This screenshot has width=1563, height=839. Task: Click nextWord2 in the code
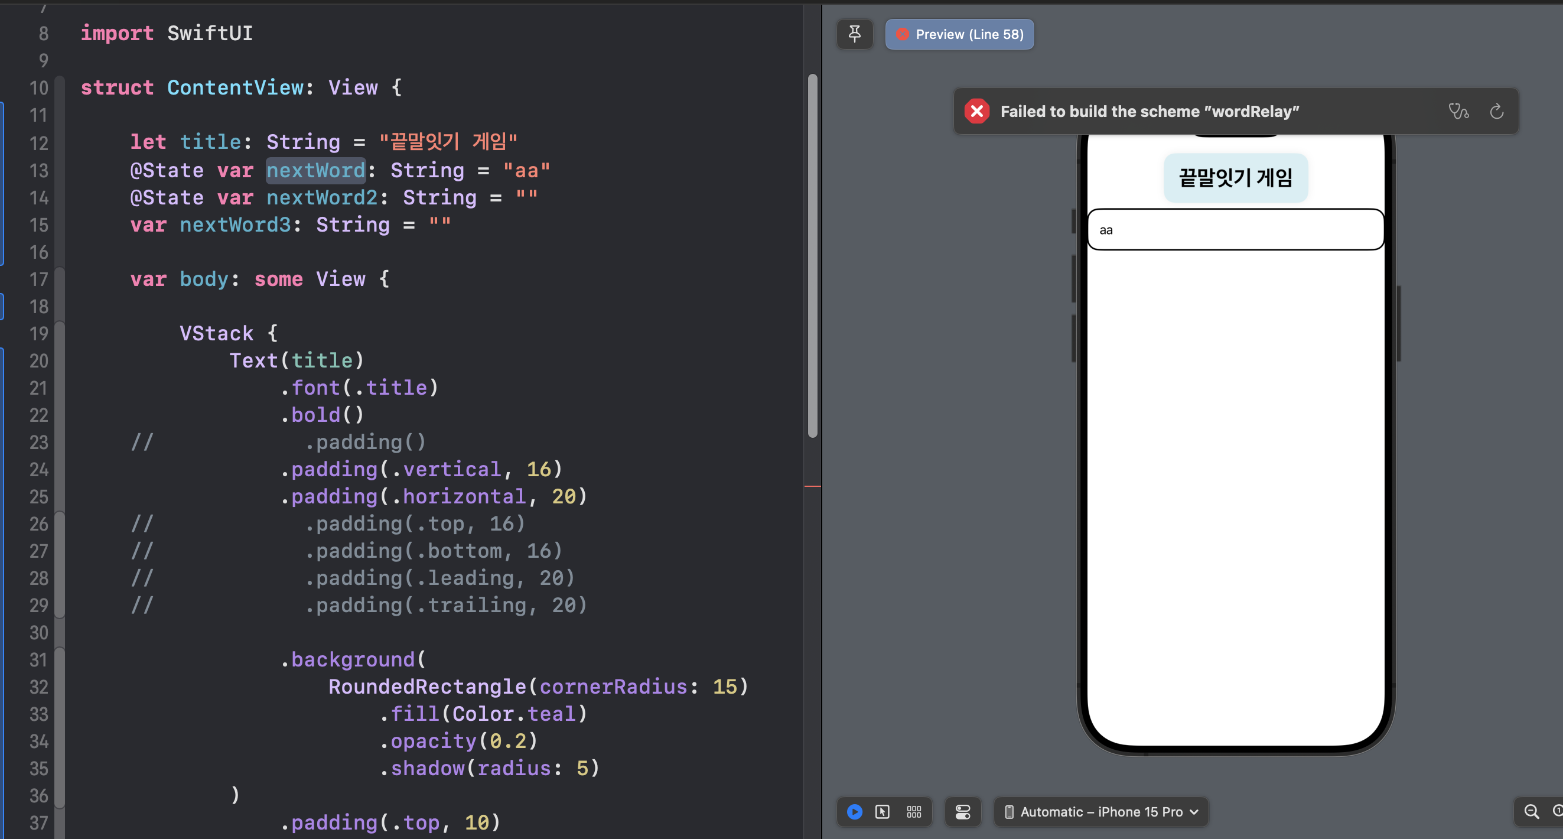click(x=322, y=198)
